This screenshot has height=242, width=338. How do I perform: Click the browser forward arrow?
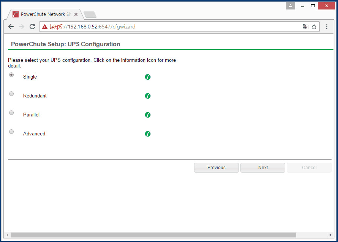coord(22,27)
